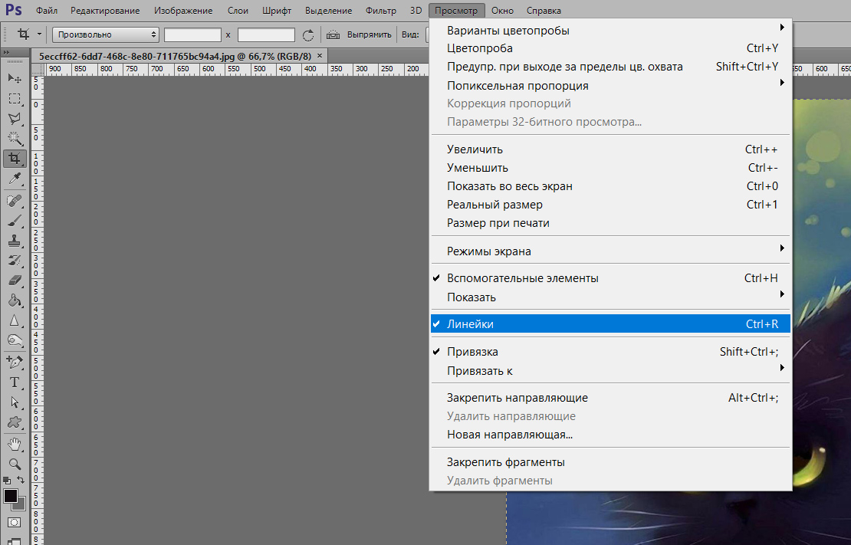Pick the Magic Wand tool
851x545 pixels.
15,138
